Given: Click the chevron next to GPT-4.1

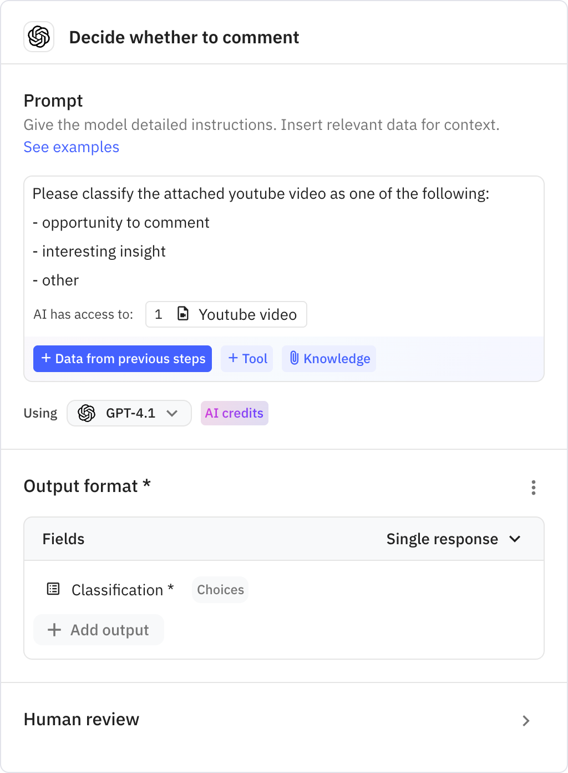Looking at the screenshot, I should pyautogui.click(x=173, y=413).
